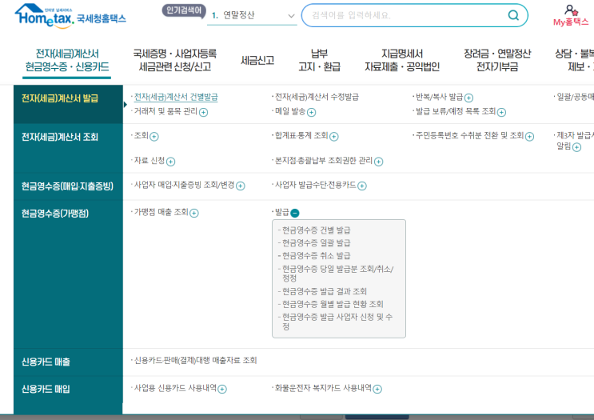Open the 납부 고지·환급 menu
Image resolution: width=594 pixels, height=420 pixels.
click(319, 60)
